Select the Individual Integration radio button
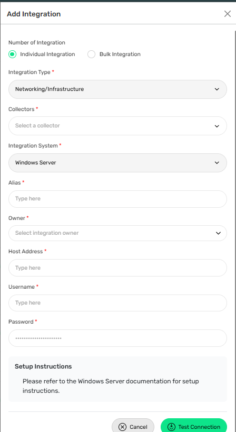The width and height of the screenshot is (236, 432). [x=12, y=54]
